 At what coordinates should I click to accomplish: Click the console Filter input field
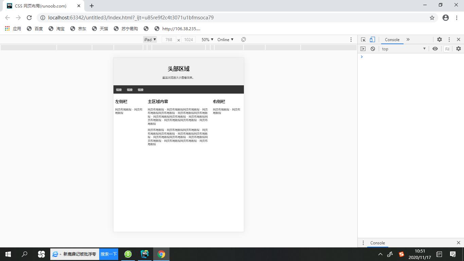447,49
